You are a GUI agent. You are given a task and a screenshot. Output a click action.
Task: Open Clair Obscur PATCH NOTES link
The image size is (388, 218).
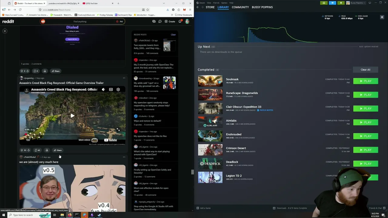coord(265,110)
